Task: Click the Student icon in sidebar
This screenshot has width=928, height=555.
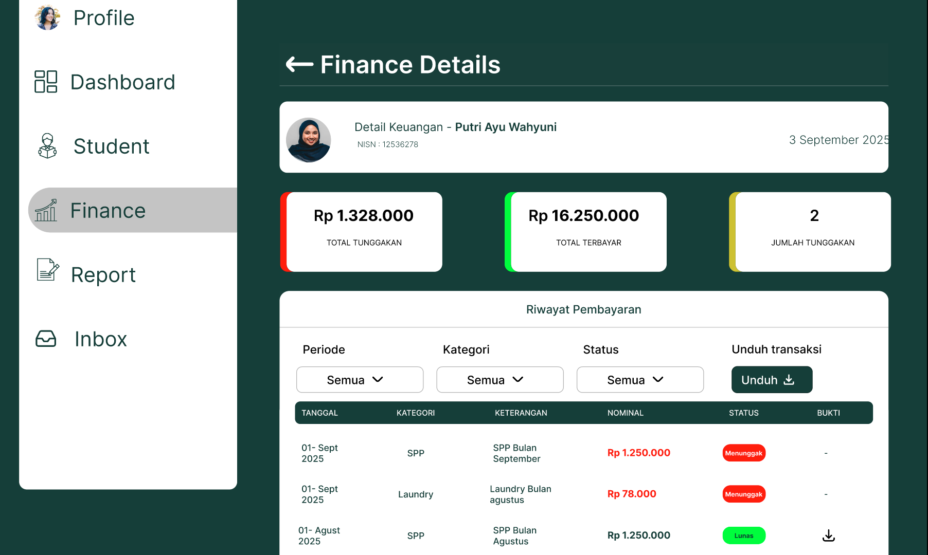Action: point(47,146)
